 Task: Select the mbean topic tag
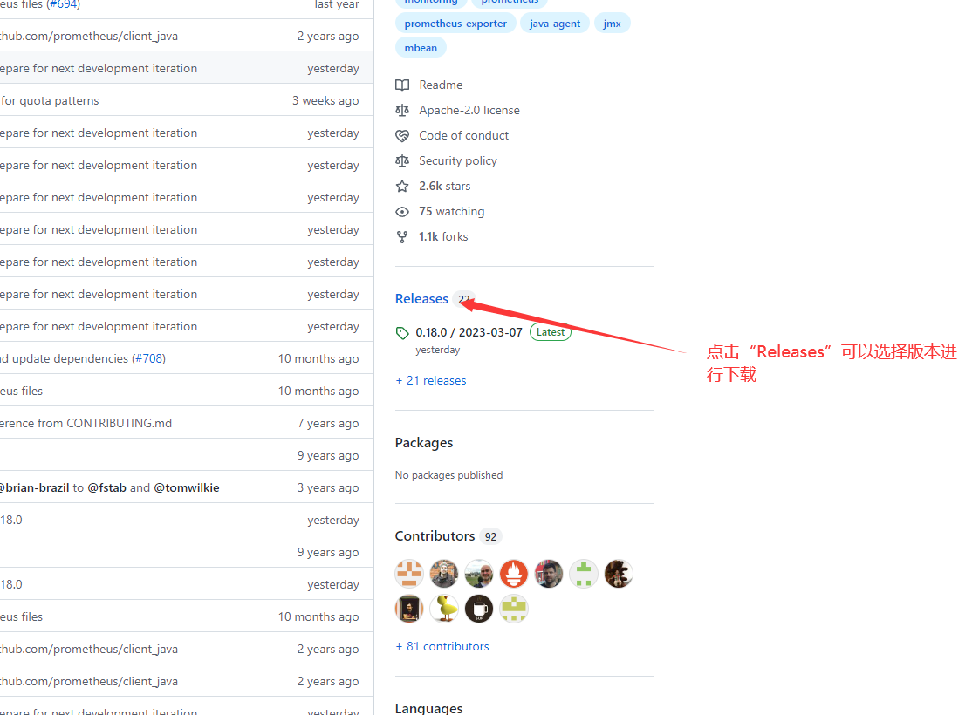421,48
